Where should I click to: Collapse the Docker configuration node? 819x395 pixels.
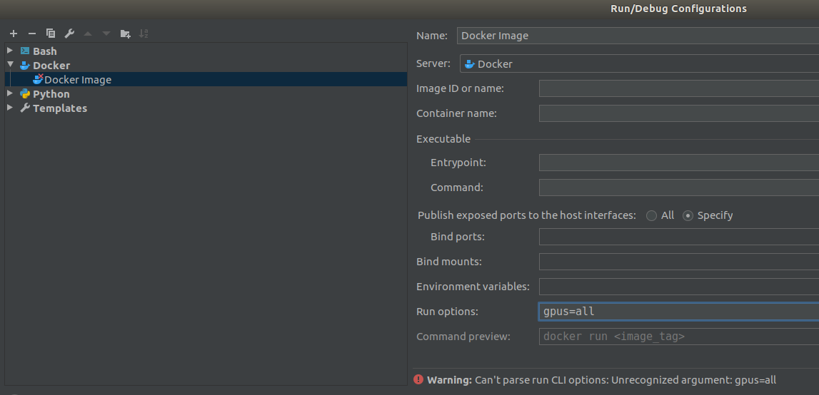[x=10, y=65]
